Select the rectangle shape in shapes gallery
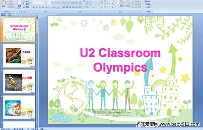Viewport: 203px width, 130px height. tap(113, 1)
